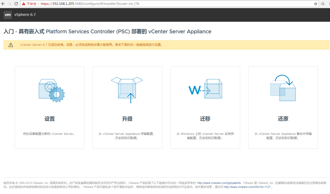The height and width of the screenshot is (194, 330).
Task: Select the 升级 card title
Action: (127, 119)
